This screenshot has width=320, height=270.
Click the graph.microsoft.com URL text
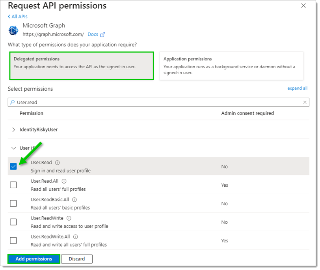pos(53,34)
